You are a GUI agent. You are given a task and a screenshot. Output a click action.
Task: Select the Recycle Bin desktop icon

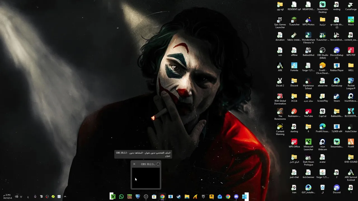(x=322, y=189)
